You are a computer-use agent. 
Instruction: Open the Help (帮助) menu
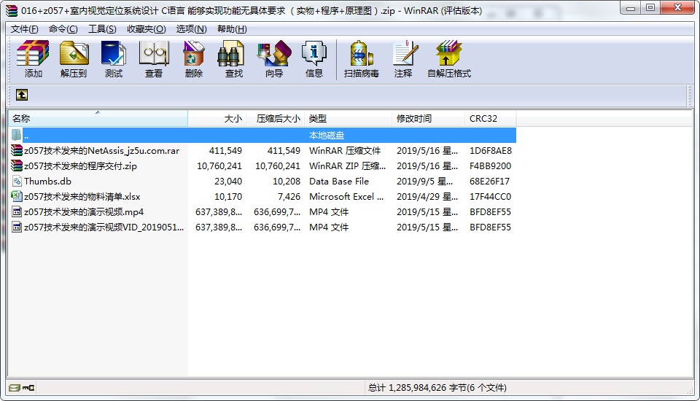pyautogui.click(x=232, y=29)
